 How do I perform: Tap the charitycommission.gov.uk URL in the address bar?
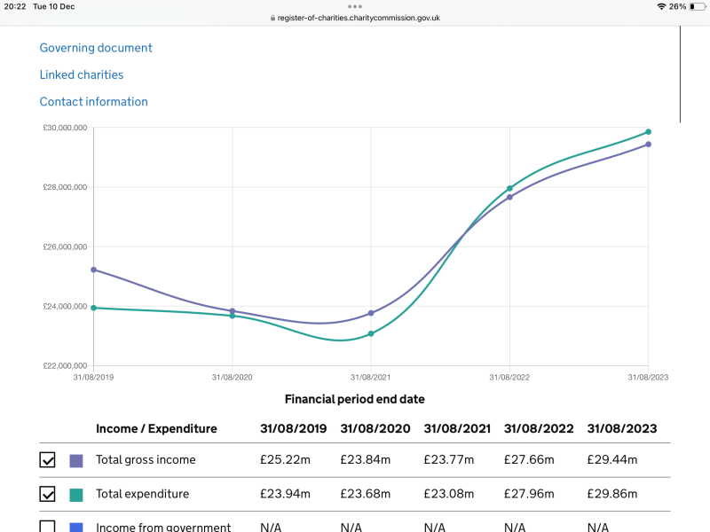tap(359, 18)
